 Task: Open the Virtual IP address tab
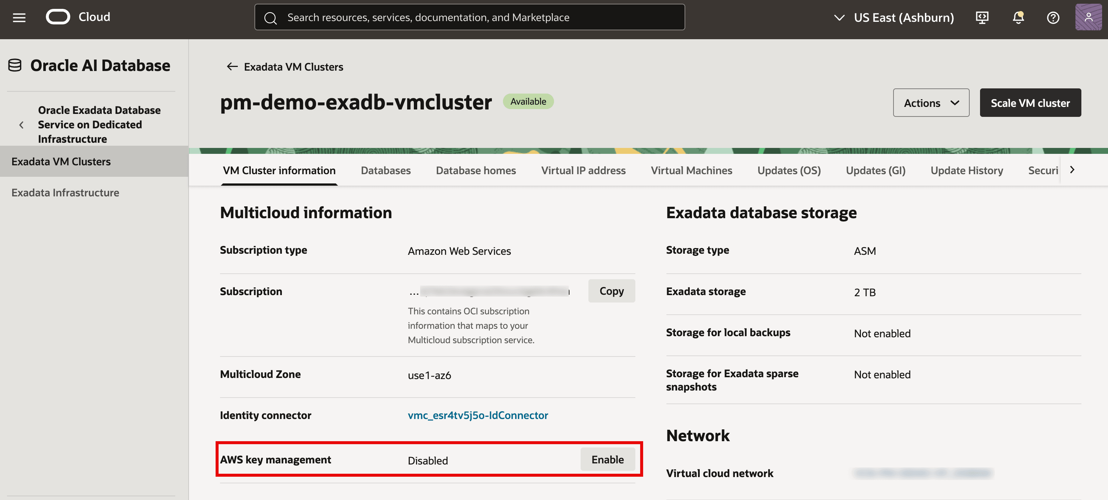(x=583, y=170)
